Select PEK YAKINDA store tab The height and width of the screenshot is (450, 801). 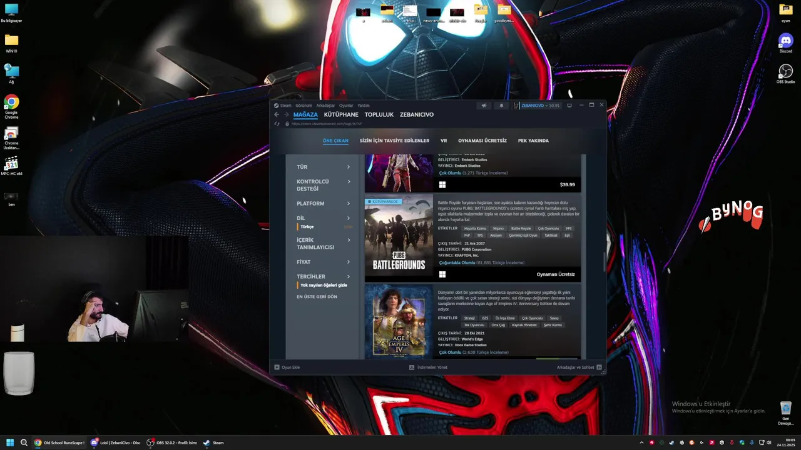coord(533,141)
